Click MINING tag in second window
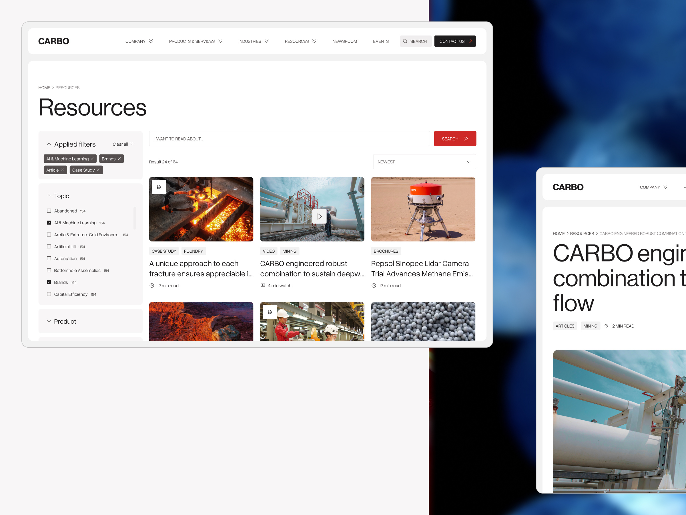Screen dimensions: 686x515 tap(590, 326)
